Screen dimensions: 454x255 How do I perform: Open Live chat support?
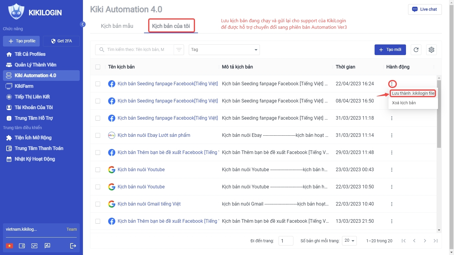[x=425, y=9]
